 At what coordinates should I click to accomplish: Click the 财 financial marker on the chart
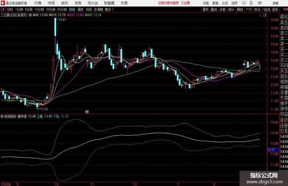[87, 111]
